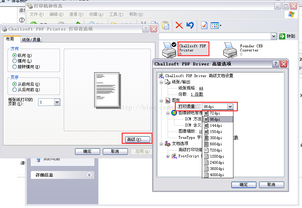
Task: Choose 150dpi from the quality list
Action: (x=218, y=132)
